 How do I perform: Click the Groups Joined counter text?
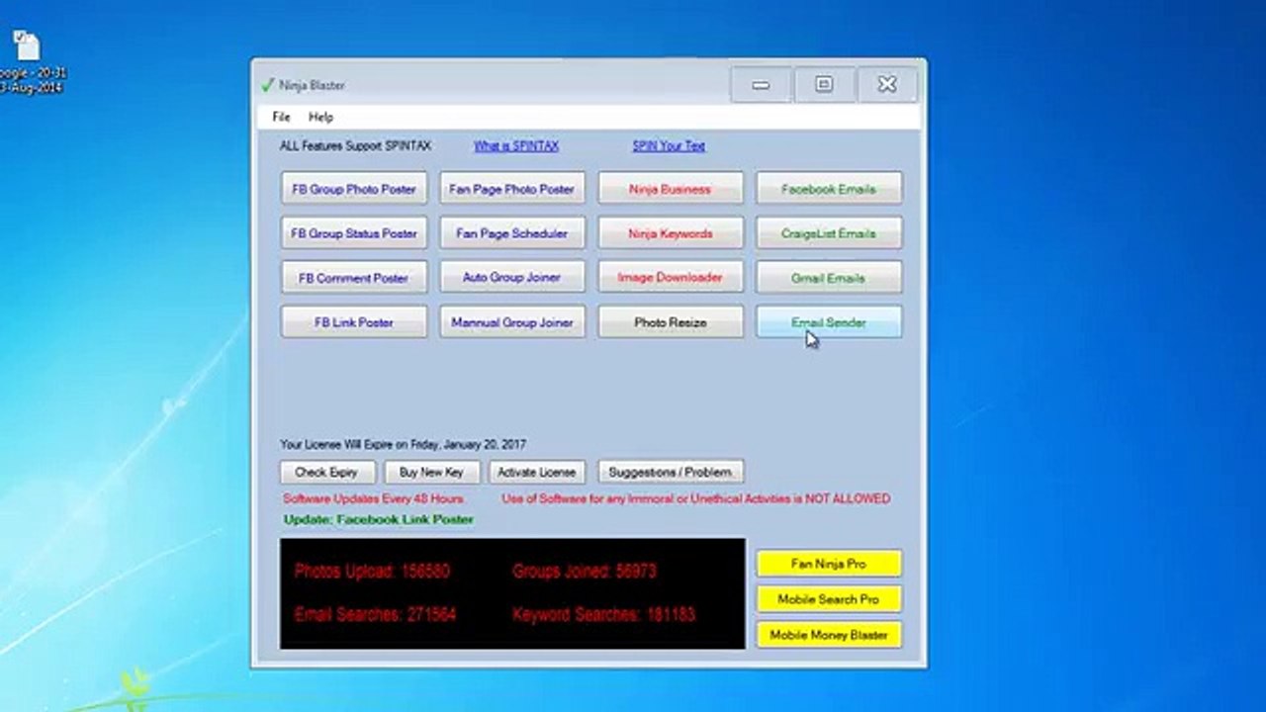585,572
